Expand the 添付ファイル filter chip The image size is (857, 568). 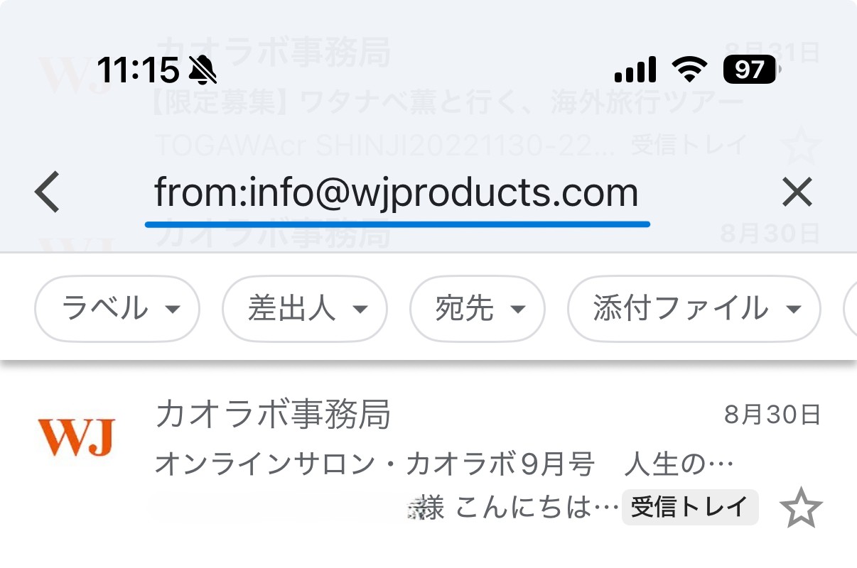694,310
